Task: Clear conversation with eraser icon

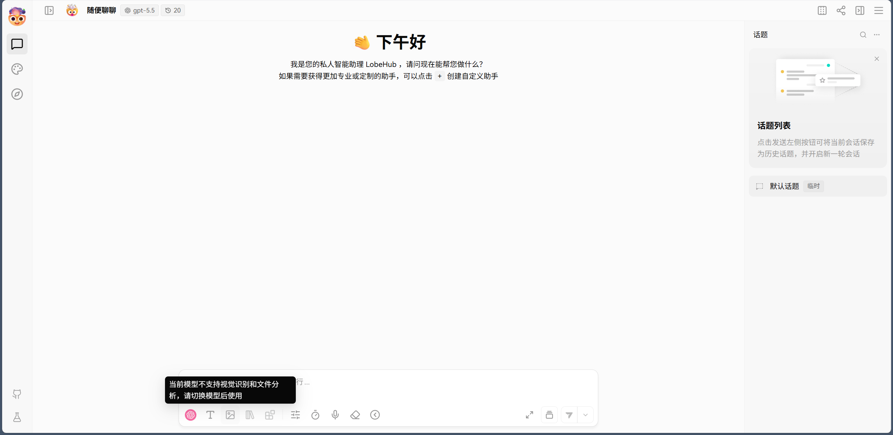Action: click(x=355, y=415)
